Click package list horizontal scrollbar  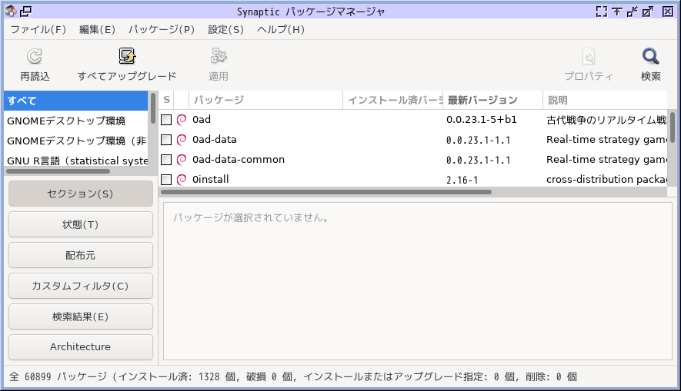coord(326,191)
